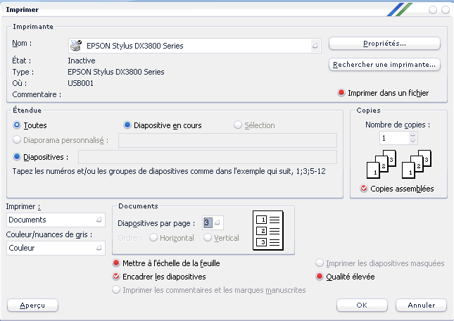
Task: Click the Propriétés... button
Action: click(384, 44)
